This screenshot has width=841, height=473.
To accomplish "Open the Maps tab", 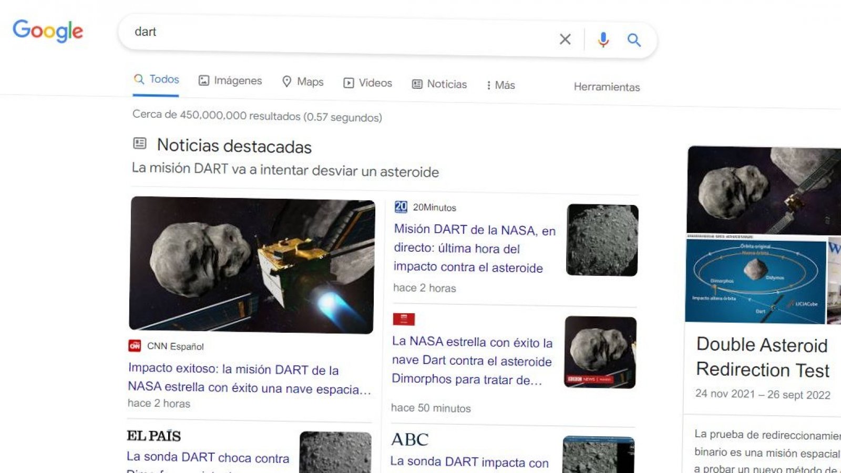I will (303, 81).
